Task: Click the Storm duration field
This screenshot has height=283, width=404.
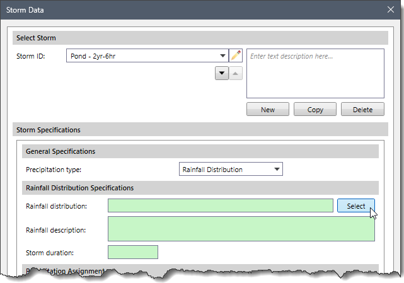Action: click(133, 252)
